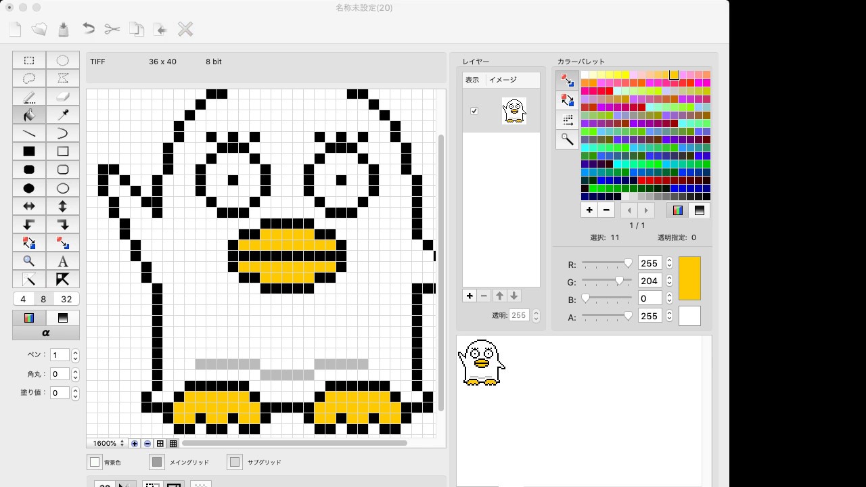Pick the eraser tool
Viewport: 866px width, 487px height.
coord(63,97)
